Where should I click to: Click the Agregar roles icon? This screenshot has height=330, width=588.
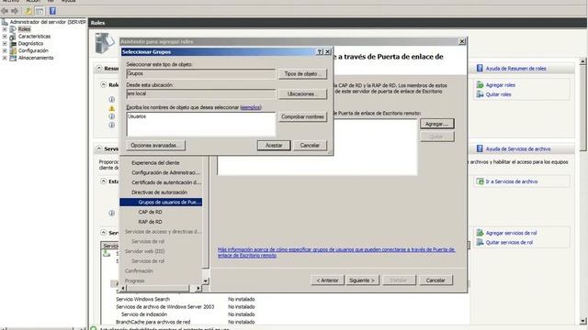480,85
